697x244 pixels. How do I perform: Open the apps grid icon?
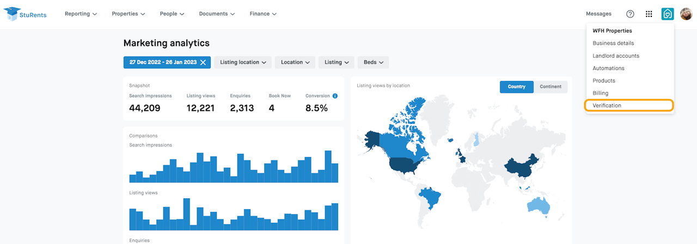[x=649, y=14]
